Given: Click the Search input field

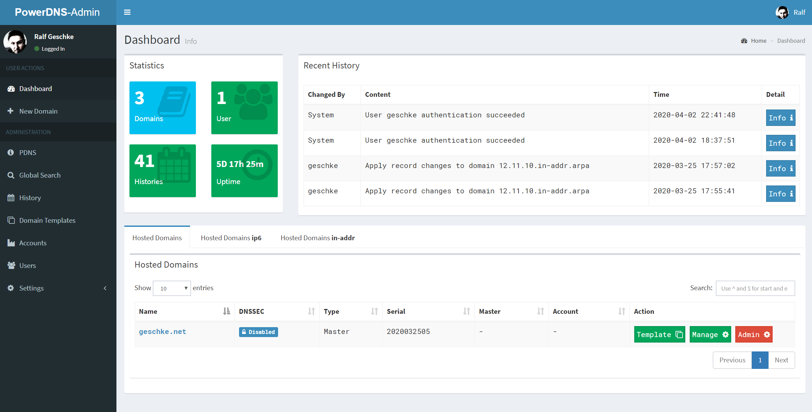Looking at the screenshot, I should [x=755, y=288].
